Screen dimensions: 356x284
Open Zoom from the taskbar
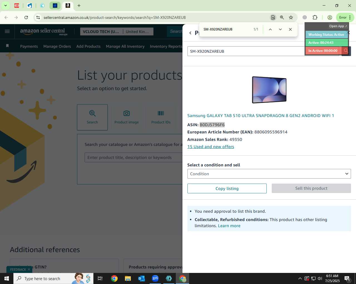[155, 278]
